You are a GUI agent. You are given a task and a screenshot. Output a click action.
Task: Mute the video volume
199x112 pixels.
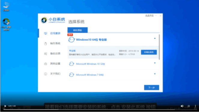click(x=182, y=106)
